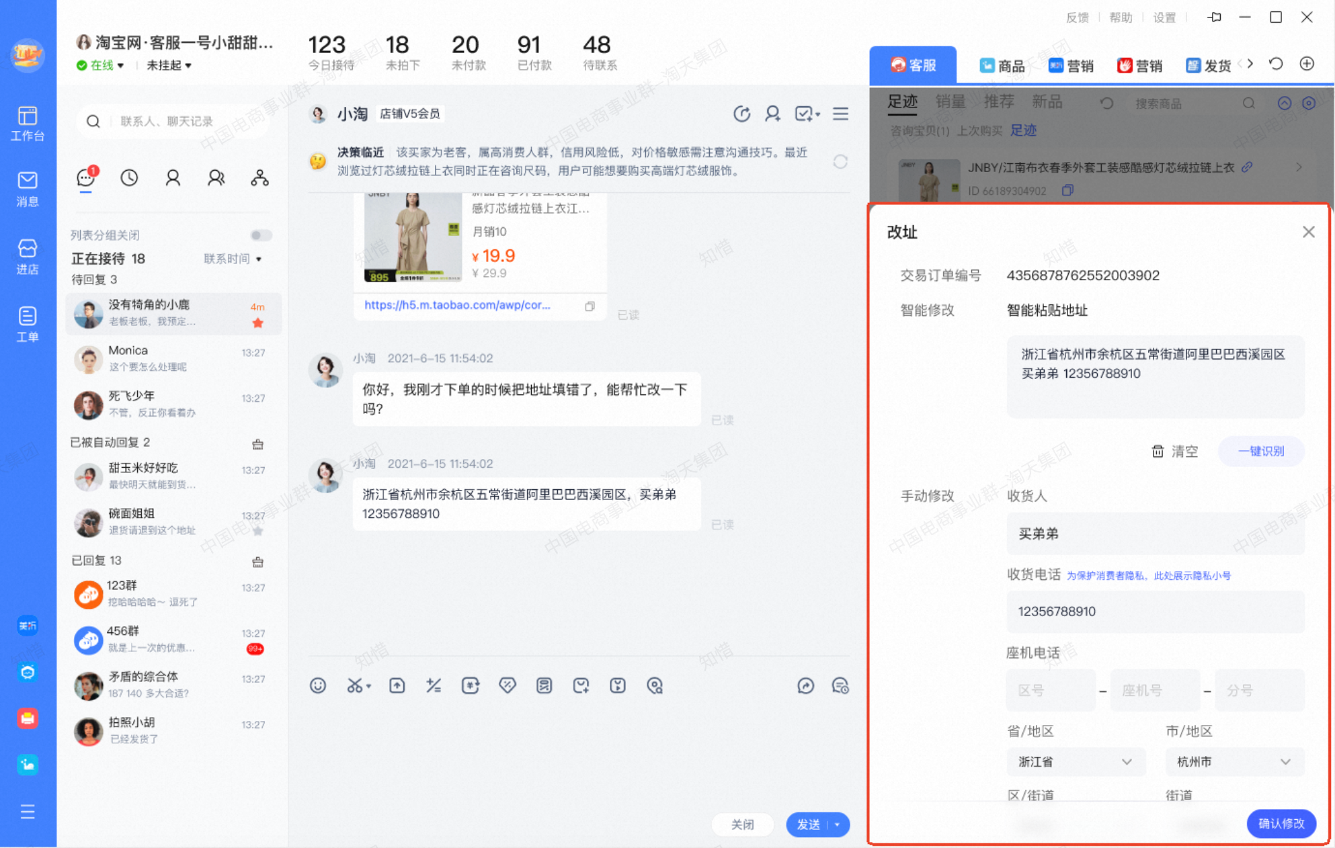Switch to the 客服 tab

point(913,65)
